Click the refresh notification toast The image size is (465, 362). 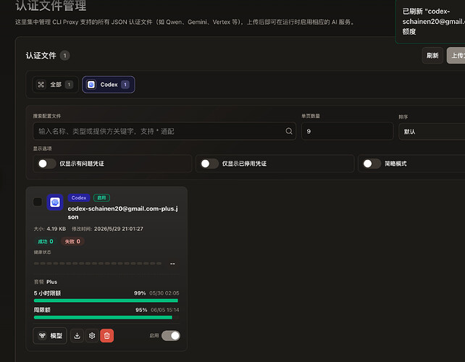(430, 22)
